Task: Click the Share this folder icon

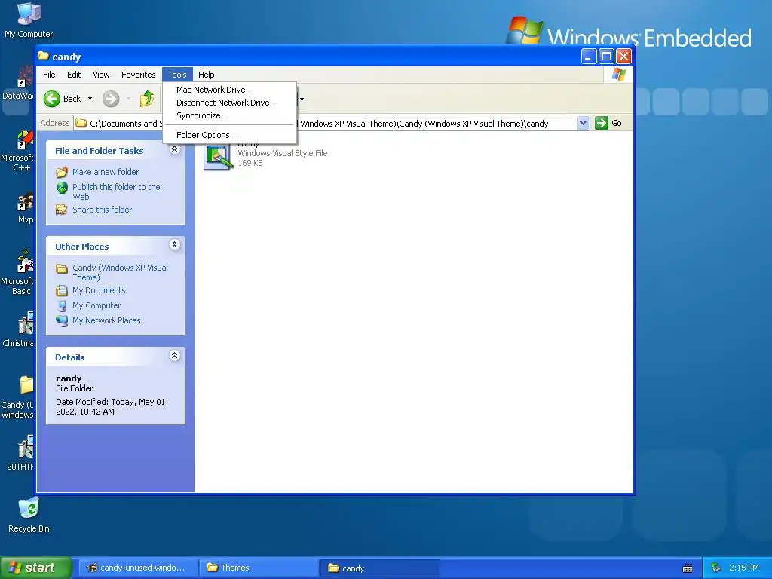Action: click(x=62, y=210)
